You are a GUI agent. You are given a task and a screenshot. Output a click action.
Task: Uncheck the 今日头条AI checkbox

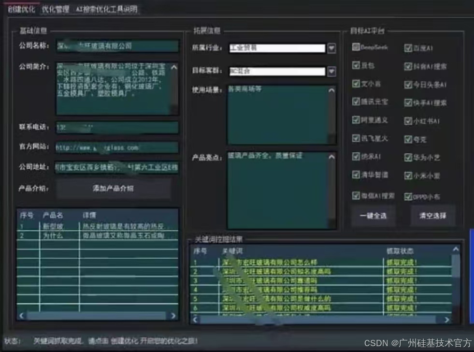click(408, 84)
